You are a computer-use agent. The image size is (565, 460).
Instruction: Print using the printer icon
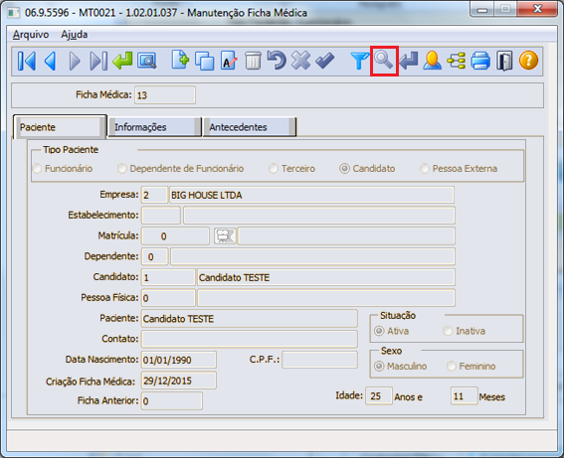(480, 61)
